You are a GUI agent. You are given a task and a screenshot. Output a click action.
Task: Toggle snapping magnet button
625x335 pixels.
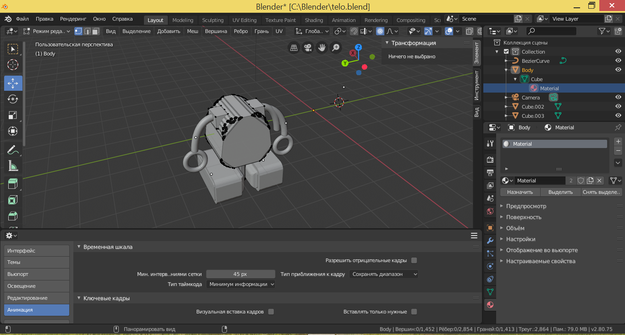click(354, 31)
